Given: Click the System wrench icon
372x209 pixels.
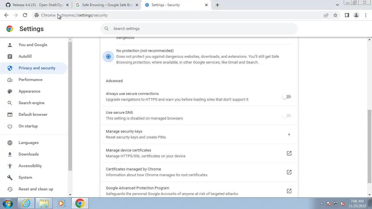Looking at the screenshot, I should (10, 177).
